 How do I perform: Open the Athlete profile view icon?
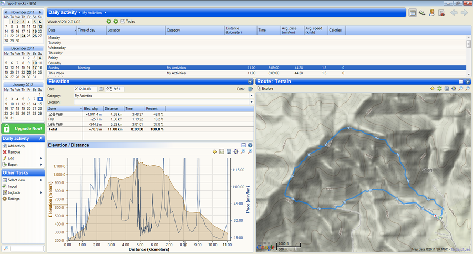pyautogui.click(x=431, y=13)
